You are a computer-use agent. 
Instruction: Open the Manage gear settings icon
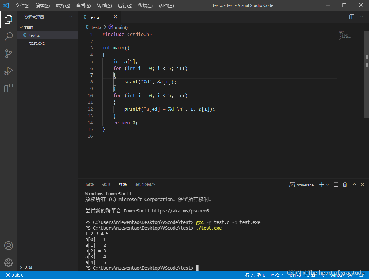(9, 263)
